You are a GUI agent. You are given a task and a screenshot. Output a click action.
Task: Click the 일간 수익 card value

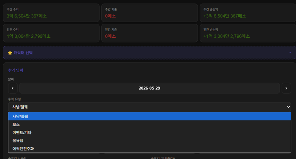tap(29, 36)
